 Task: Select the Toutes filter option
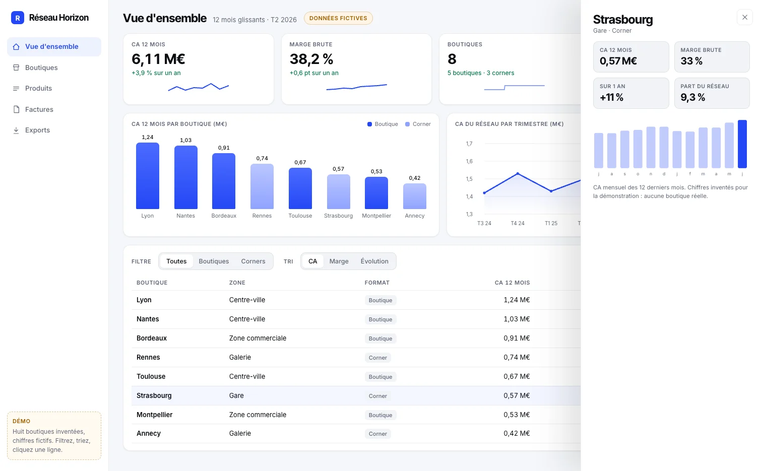(x=176, y=261)
